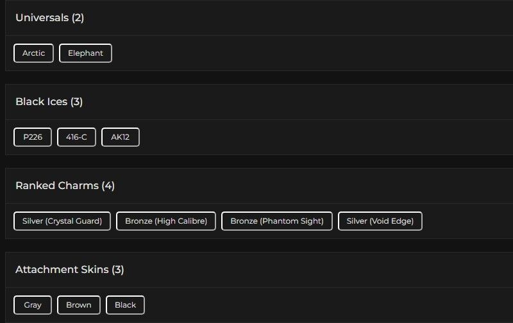Choose Bronze (Phantom Sight) ranked charm
Screen dimensions: 513x323
click(x=277, y=221)
